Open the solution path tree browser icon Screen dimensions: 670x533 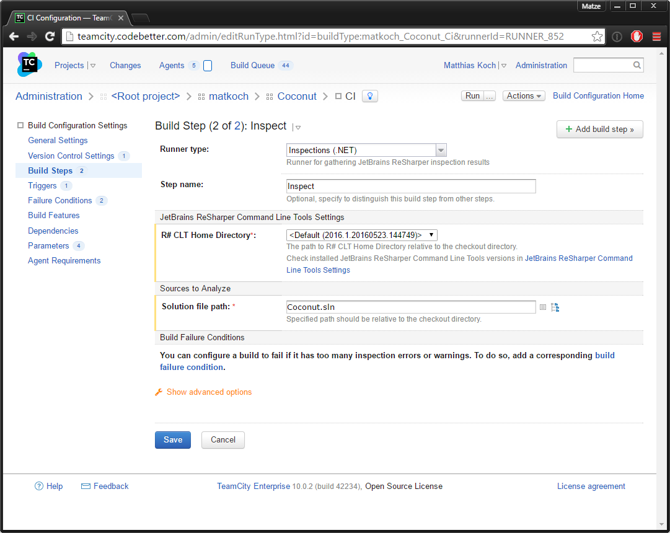click(555, 307)
